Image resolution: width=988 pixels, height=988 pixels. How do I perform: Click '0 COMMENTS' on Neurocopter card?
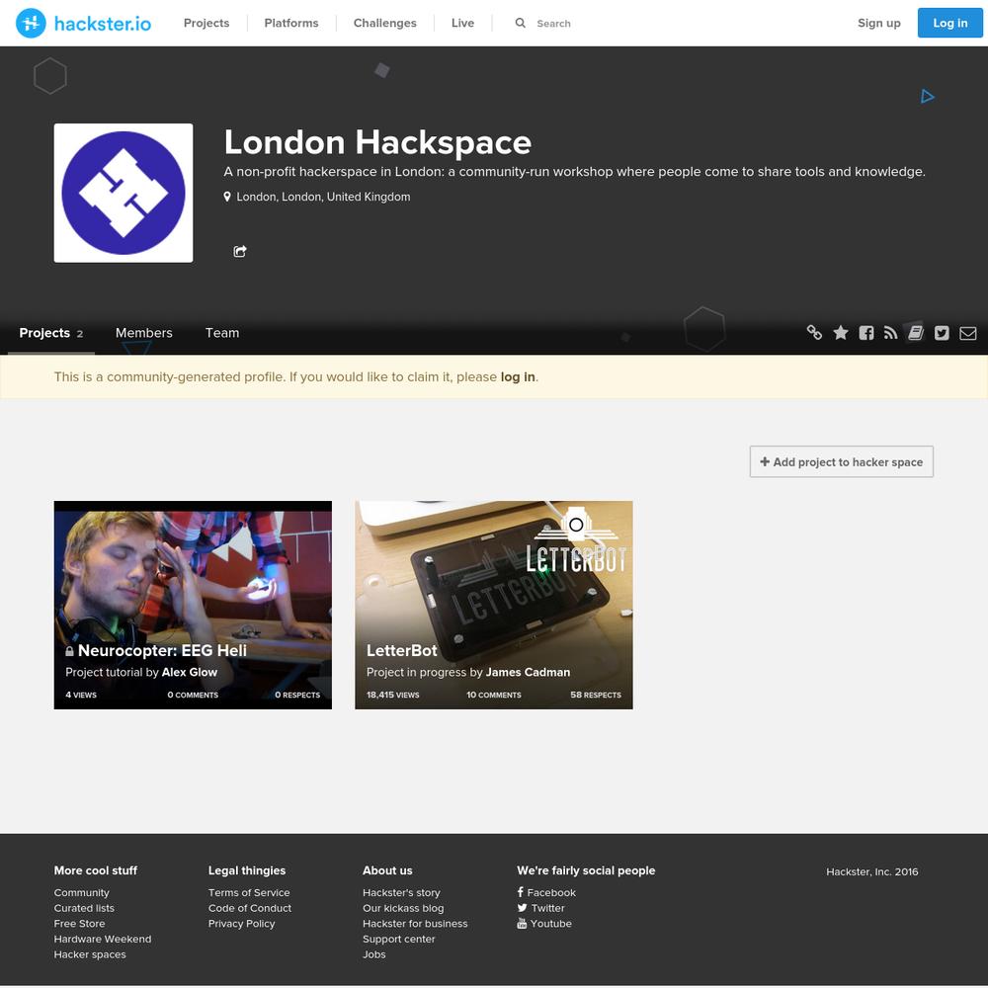tap(193, 695)
